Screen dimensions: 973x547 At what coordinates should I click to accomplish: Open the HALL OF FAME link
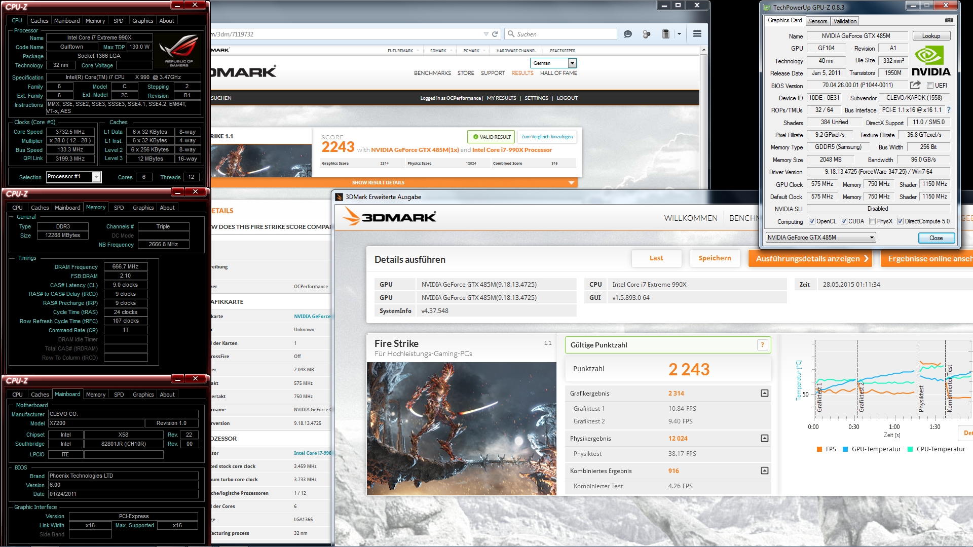coord(558,73)
